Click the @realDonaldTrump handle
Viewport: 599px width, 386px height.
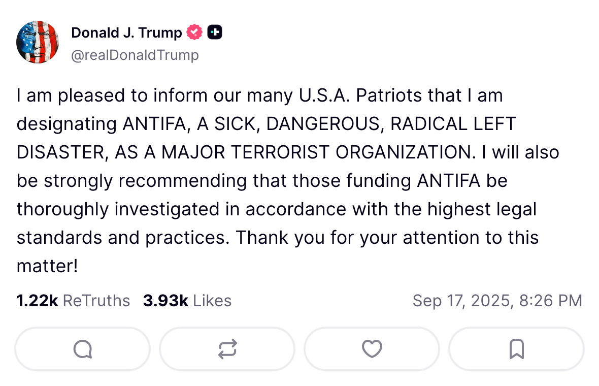coord(135,55)
